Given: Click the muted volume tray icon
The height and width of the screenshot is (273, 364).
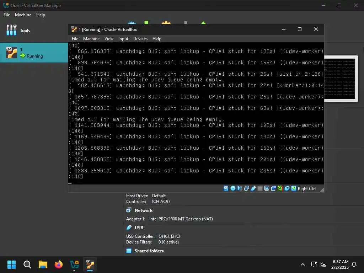Looking at the screenshot, I should pyautogui.click(x=323, y=264).
